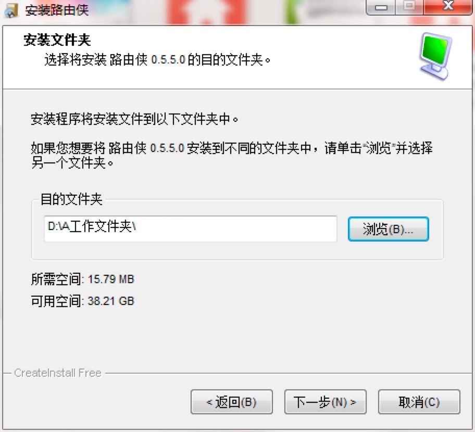Click the 安装文件夹 heading

57,40
